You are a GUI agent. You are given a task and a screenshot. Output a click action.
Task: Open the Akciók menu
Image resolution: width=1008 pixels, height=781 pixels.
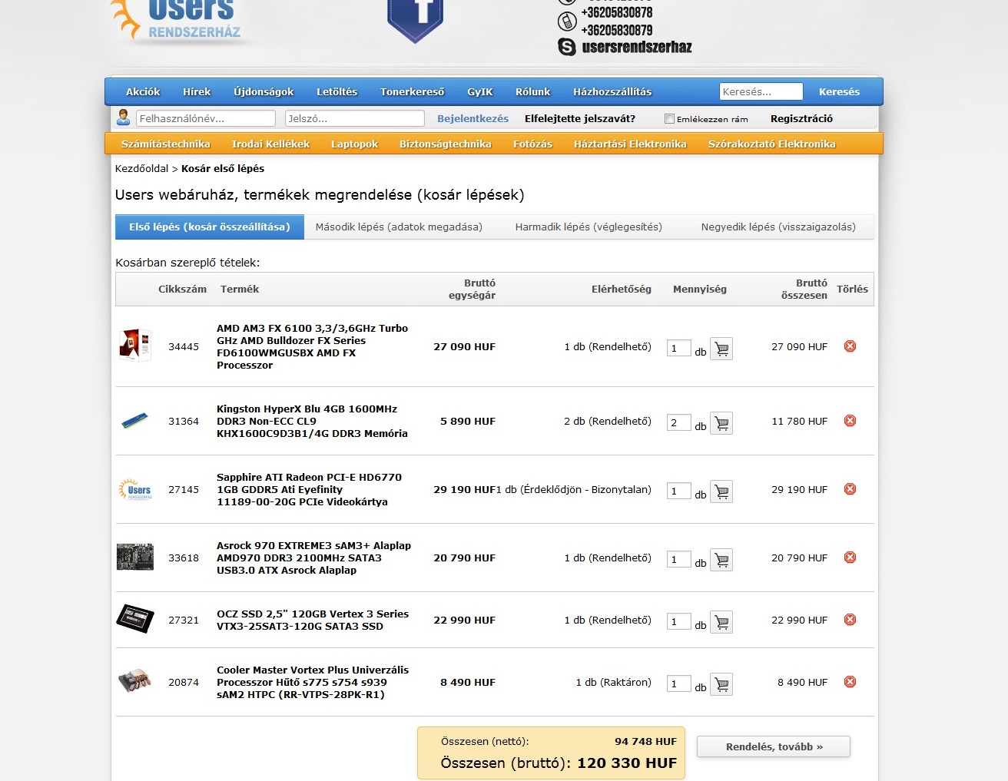143,91
